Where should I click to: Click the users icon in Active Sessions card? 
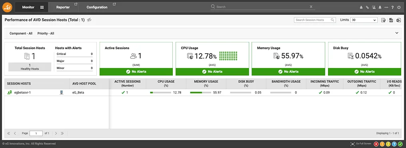click(x=133, y=56)
